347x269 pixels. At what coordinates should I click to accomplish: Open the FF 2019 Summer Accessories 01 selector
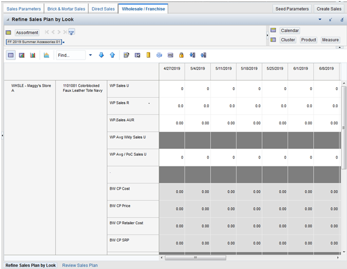(x=33, y=42)
